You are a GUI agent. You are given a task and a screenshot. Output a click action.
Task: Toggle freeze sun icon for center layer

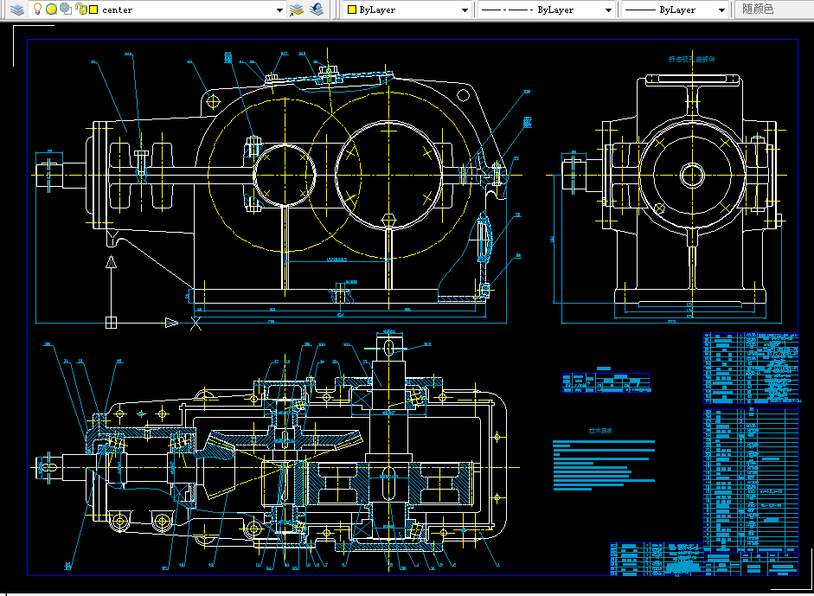(x=51, y=10)
